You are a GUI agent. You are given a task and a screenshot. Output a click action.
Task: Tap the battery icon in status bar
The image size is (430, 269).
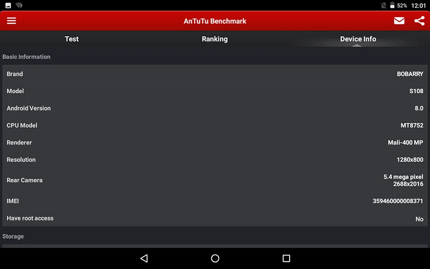pyautogui.click(x=392, y=5)
